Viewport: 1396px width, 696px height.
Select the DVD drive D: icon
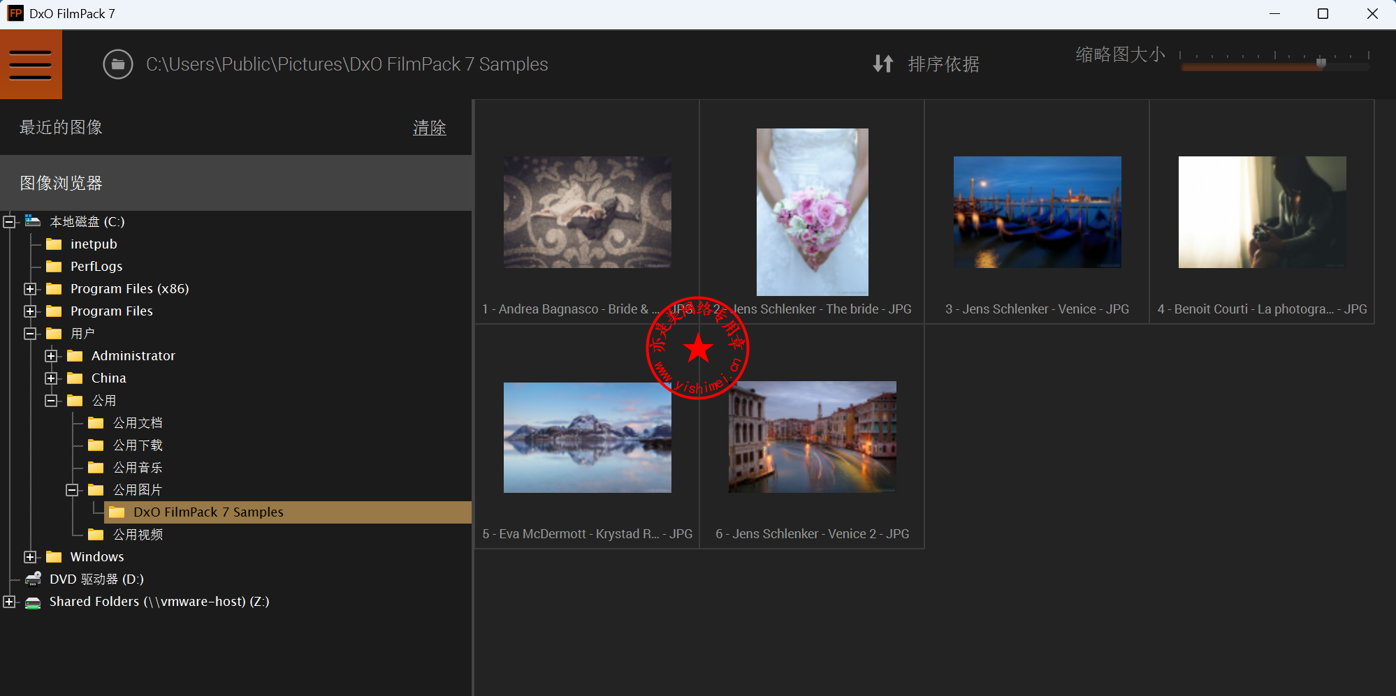33,579
